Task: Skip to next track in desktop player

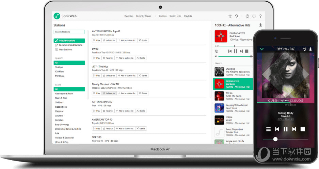Action: 241,51
